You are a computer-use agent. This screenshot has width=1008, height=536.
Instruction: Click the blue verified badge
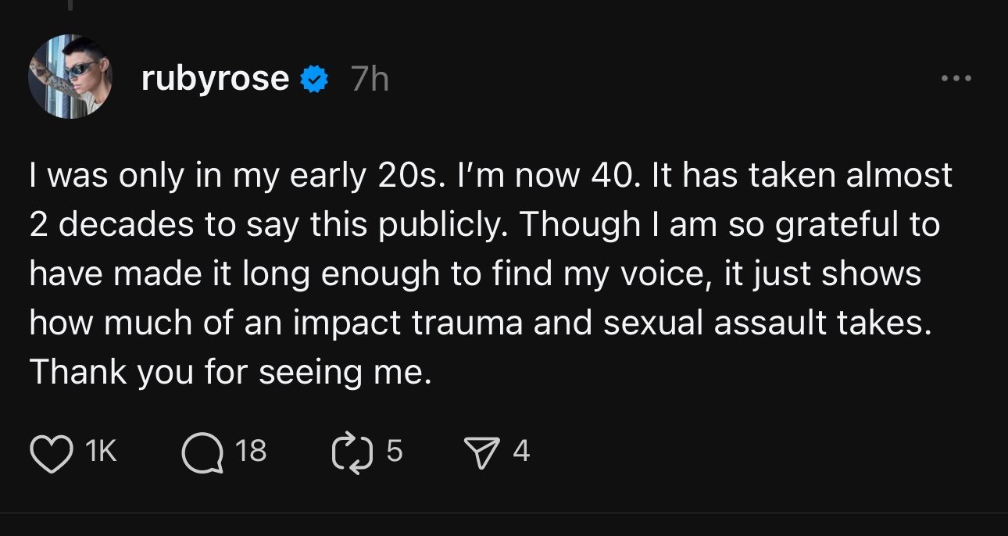point(315,78)
